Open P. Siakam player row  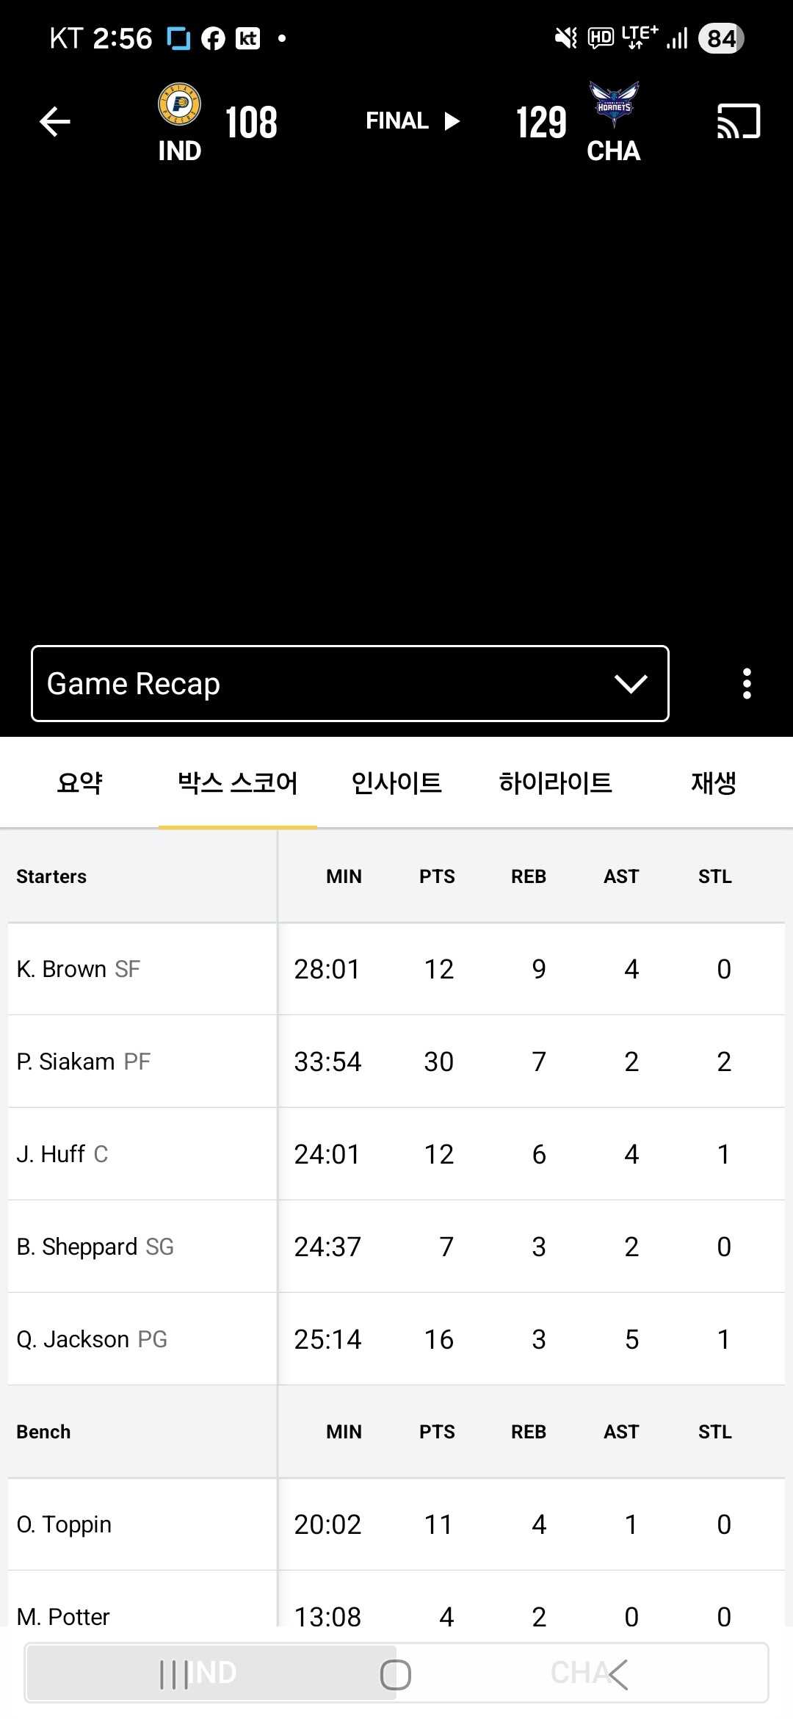click(x=83, y=1062)
